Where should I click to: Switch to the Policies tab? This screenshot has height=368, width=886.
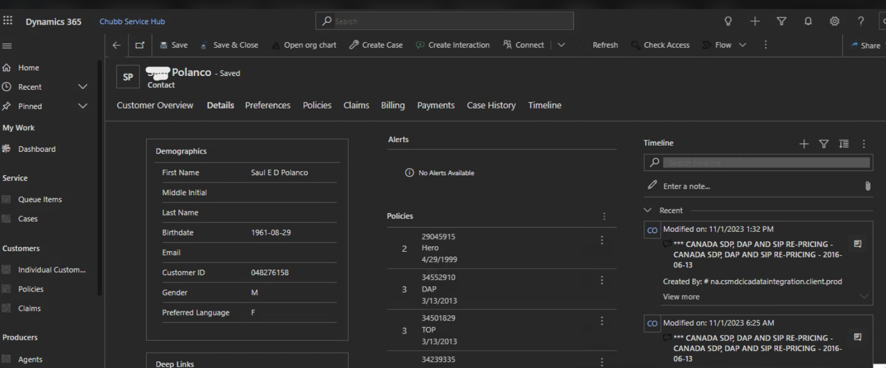pyautogui.click(x=317, y=105)
